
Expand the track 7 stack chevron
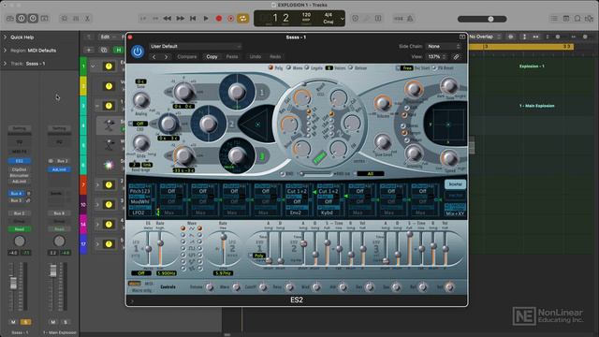(97, 185)
